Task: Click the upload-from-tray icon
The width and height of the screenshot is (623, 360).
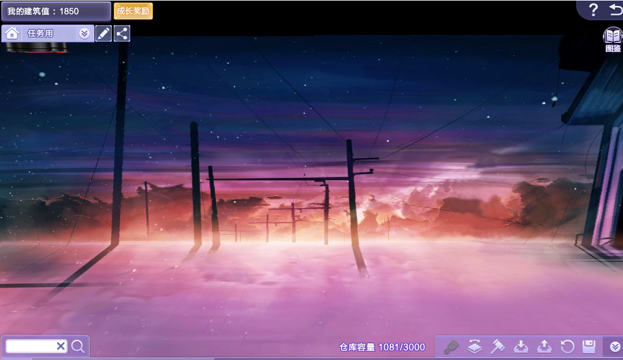Action: point(544,347)
